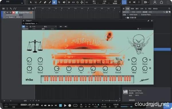Screen dimensions: 172x109
Task: Click the Play button in transport
Action: [65, 105]
